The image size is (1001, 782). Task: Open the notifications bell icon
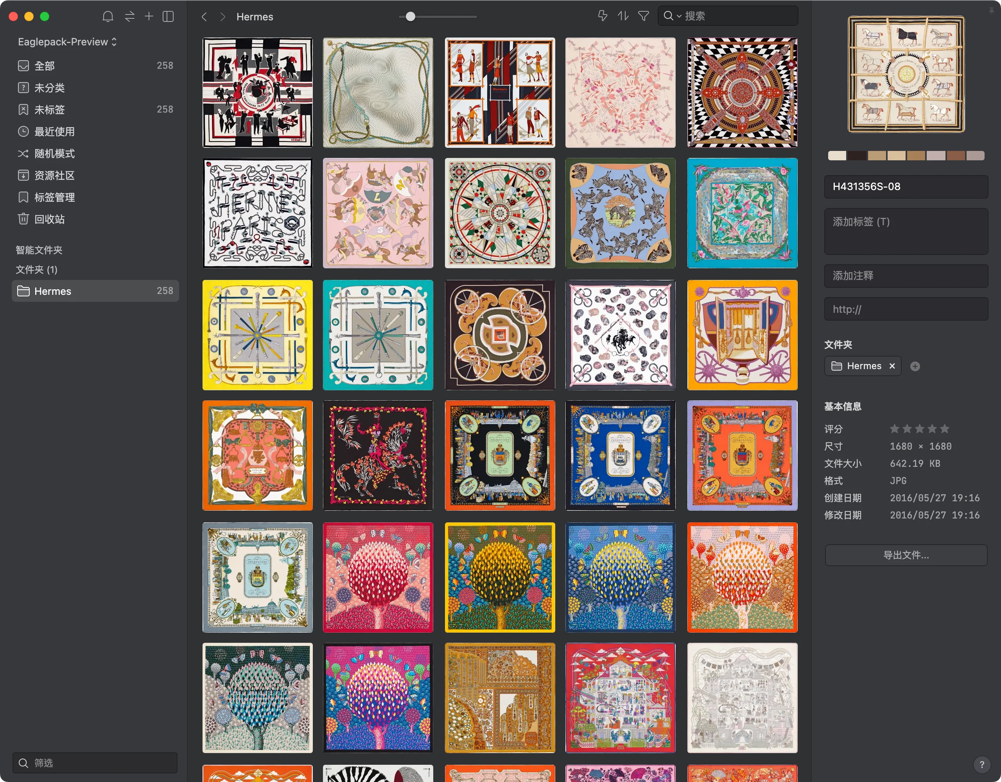pos(108,16)
